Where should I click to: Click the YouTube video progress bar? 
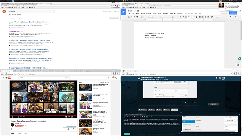(x=43, y=115)
